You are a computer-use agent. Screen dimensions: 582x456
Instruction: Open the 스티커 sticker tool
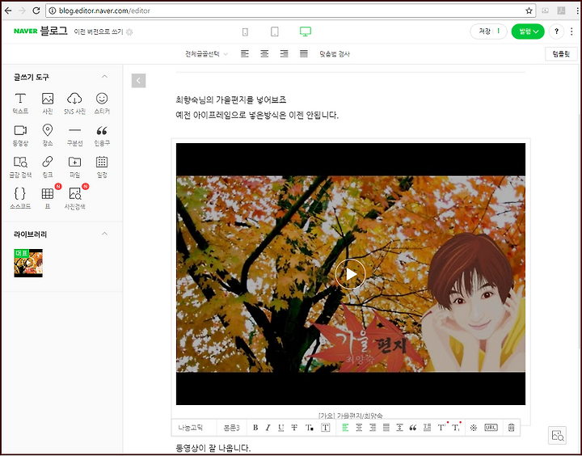(x=102, y=103)
